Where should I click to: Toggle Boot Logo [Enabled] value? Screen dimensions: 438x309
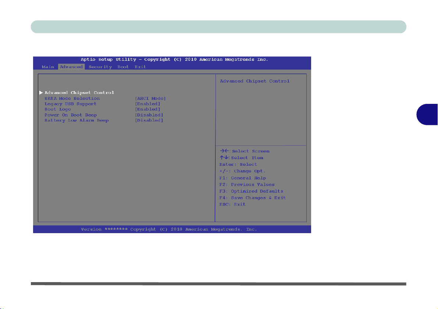click(147, 109)
